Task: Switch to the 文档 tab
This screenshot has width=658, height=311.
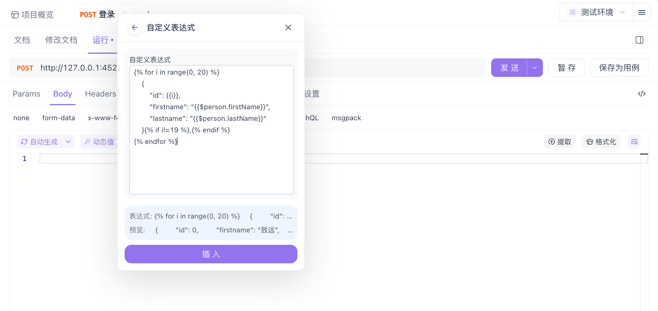Action: pos(22,40)
